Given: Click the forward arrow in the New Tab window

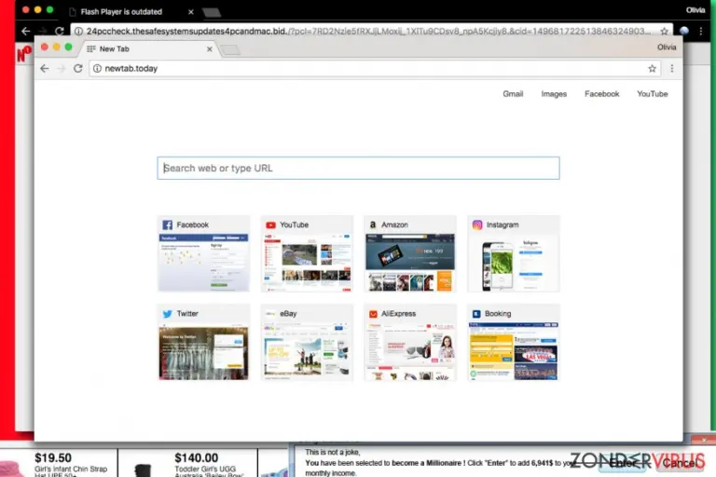Looking at the screenshot, I should point(62,68).
